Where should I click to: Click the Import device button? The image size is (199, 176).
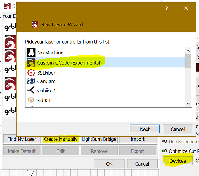(137, 139)
